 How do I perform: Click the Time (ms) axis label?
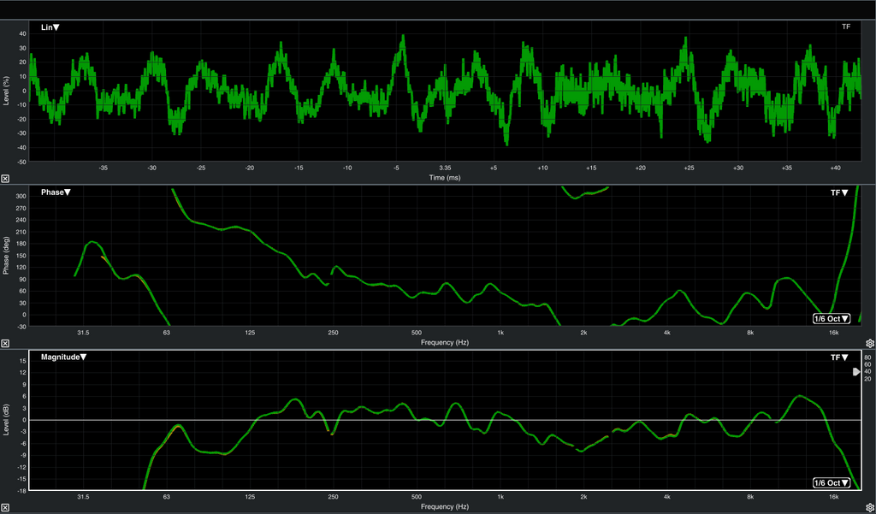(x=444, y=178)
